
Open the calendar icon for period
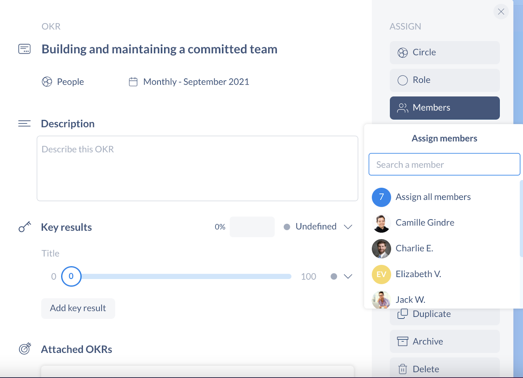pos(133,82)
